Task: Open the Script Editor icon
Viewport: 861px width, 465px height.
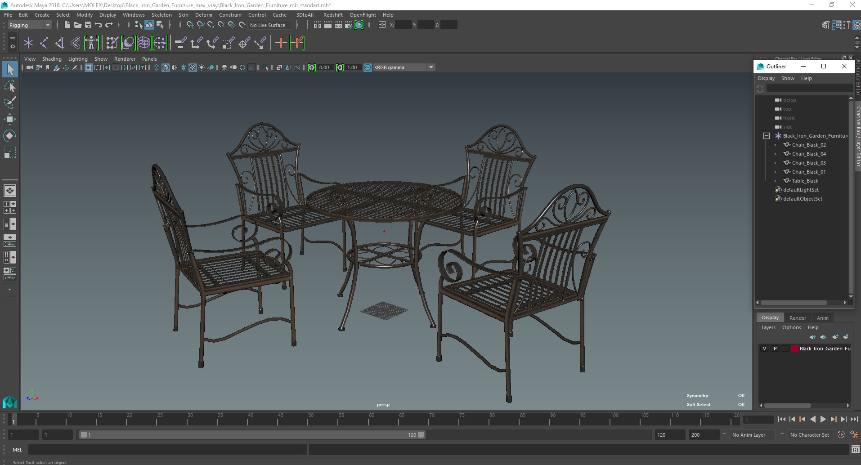Action: click(855, 450)
